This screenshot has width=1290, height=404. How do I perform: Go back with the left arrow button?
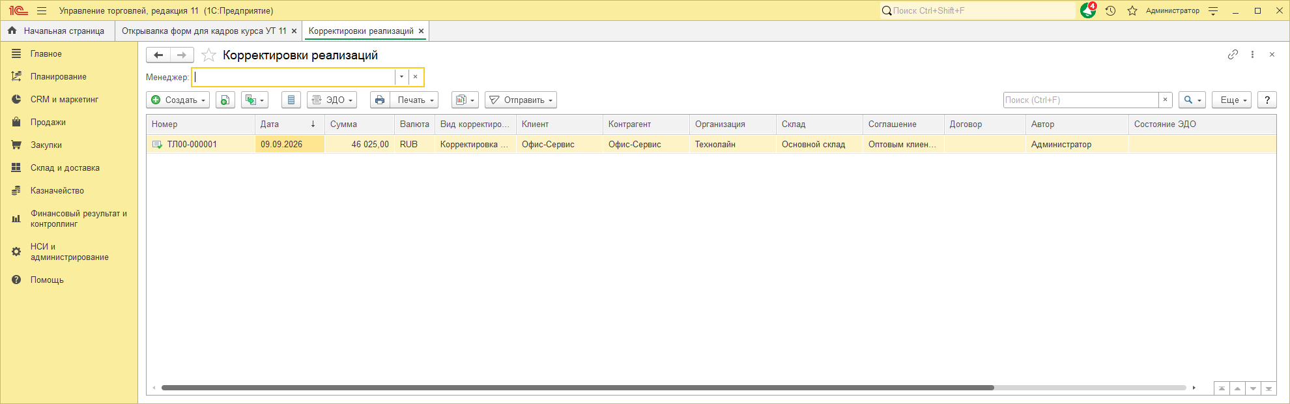point(158,55)
